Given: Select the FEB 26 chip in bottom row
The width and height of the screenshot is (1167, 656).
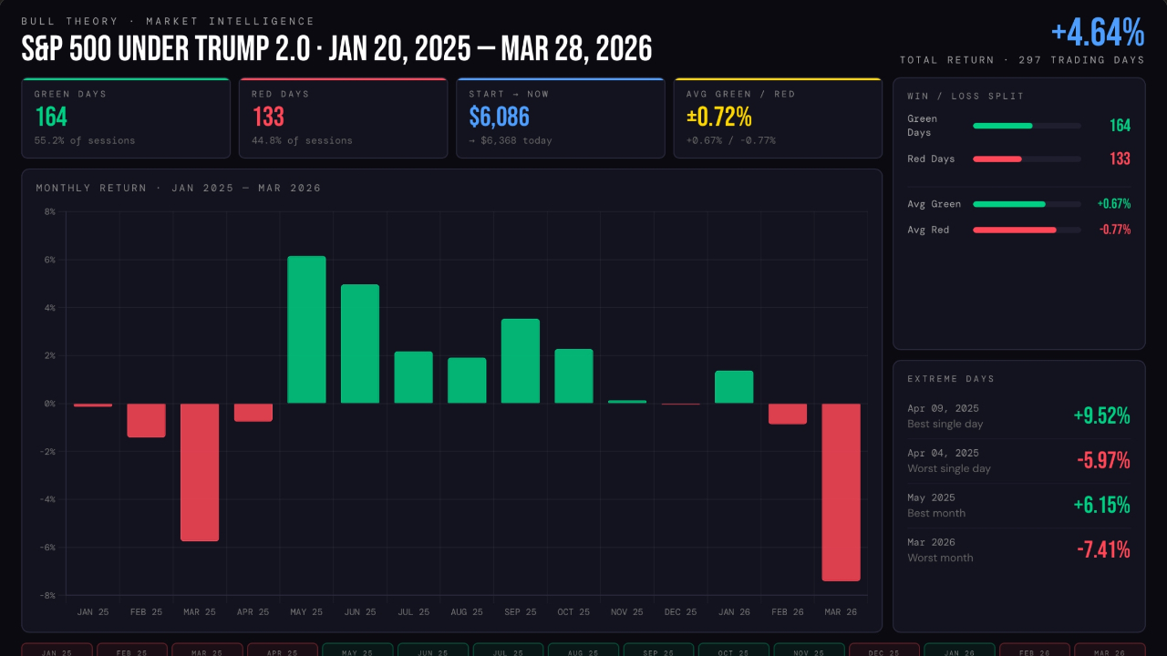Looking at the screenshot, I should (x=1035, y=650).
